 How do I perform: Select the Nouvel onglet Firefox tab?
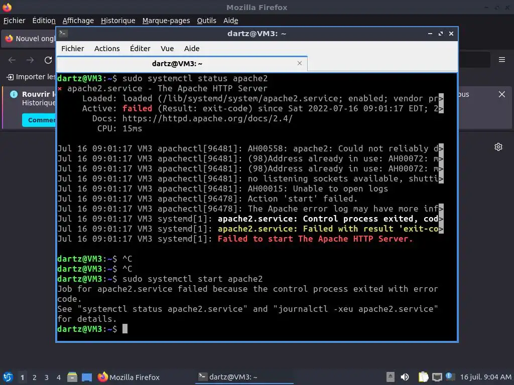click(x=30, y=39)
